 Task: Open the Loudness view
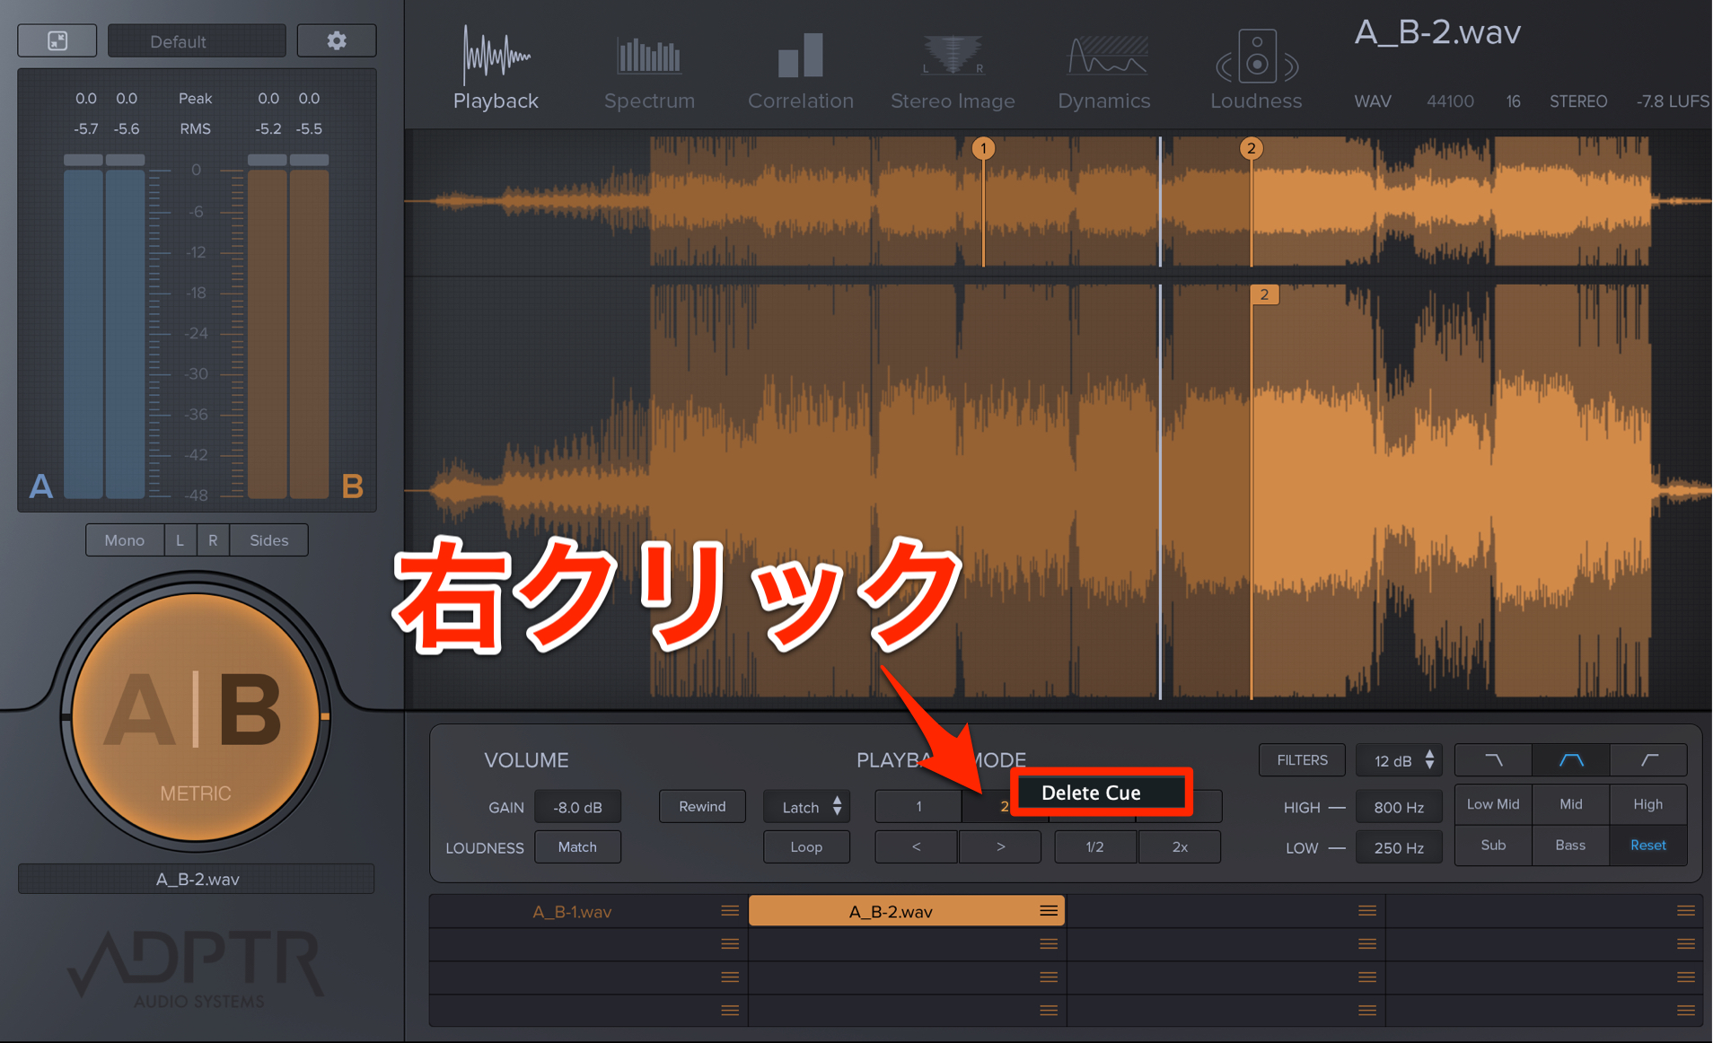pyautogui.click(x=1256, y=72)
